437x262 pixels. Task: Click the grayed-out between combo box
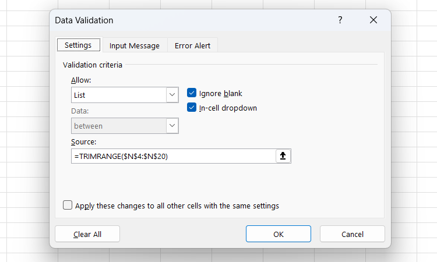point(118,126)
